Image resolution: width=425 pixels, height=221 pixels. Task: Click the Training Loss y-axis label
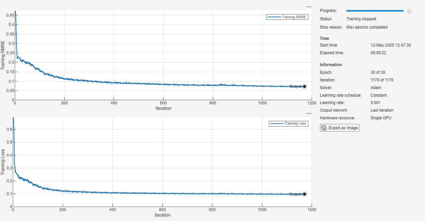[3, 162]
